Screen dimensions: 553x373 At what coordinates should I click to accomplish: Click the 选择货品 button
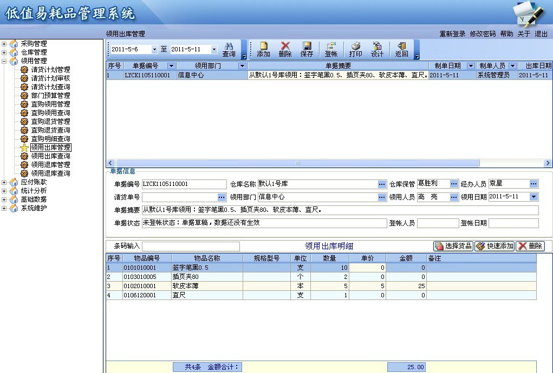453,246
